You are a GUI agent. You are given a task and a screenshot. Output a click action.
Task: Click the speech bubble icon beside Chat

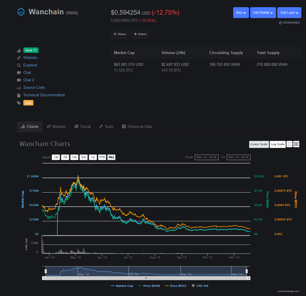pyautogui.click(x=19, y=73)
